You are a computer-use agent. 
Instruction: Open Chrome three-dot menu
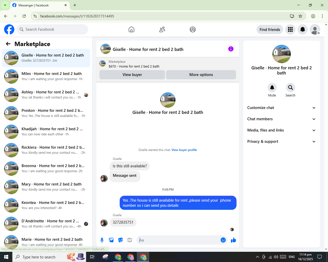(x=322, y=16)
